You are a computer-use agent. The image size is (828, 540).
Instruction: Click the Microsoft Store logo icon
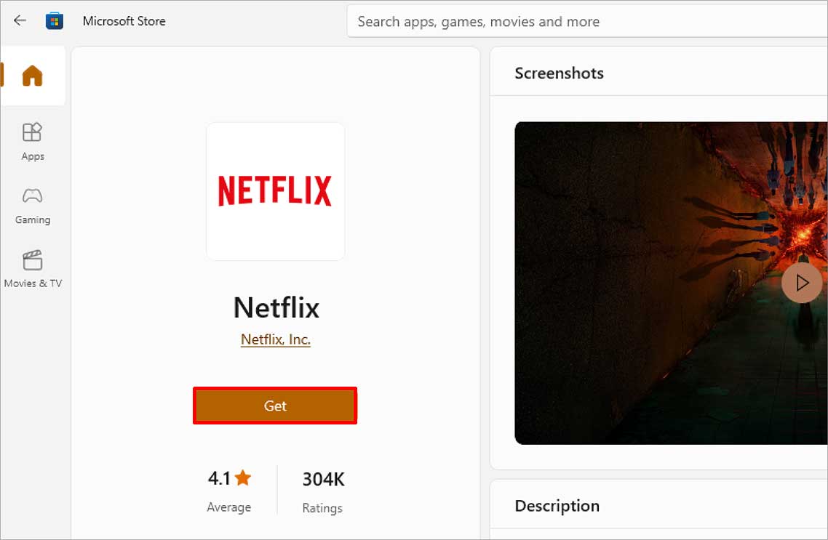click(55, 21)
